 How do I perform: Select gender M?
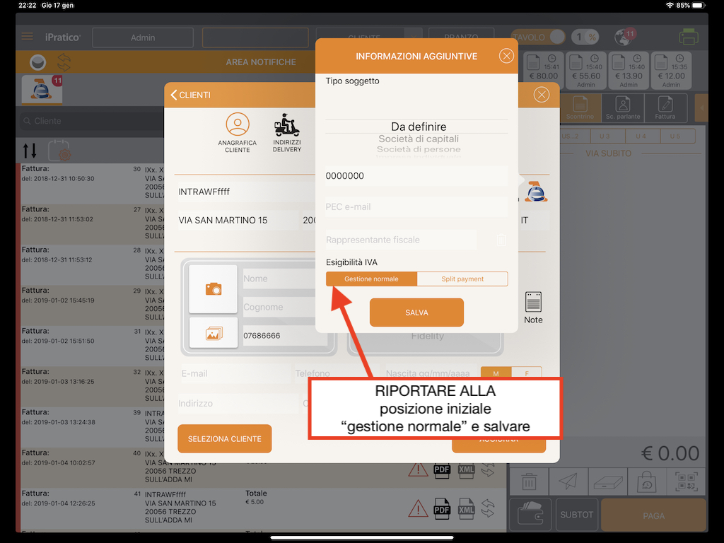pyautogui.click(x=496, y=373)
